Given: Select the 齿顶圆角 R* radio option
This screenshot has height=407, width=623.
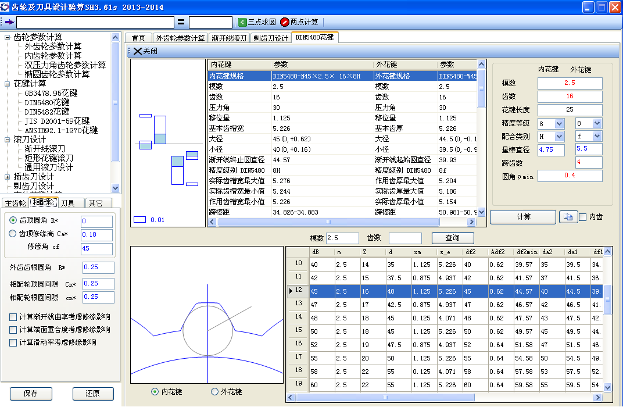Looking at the screenshot, I should click(13, 220).
